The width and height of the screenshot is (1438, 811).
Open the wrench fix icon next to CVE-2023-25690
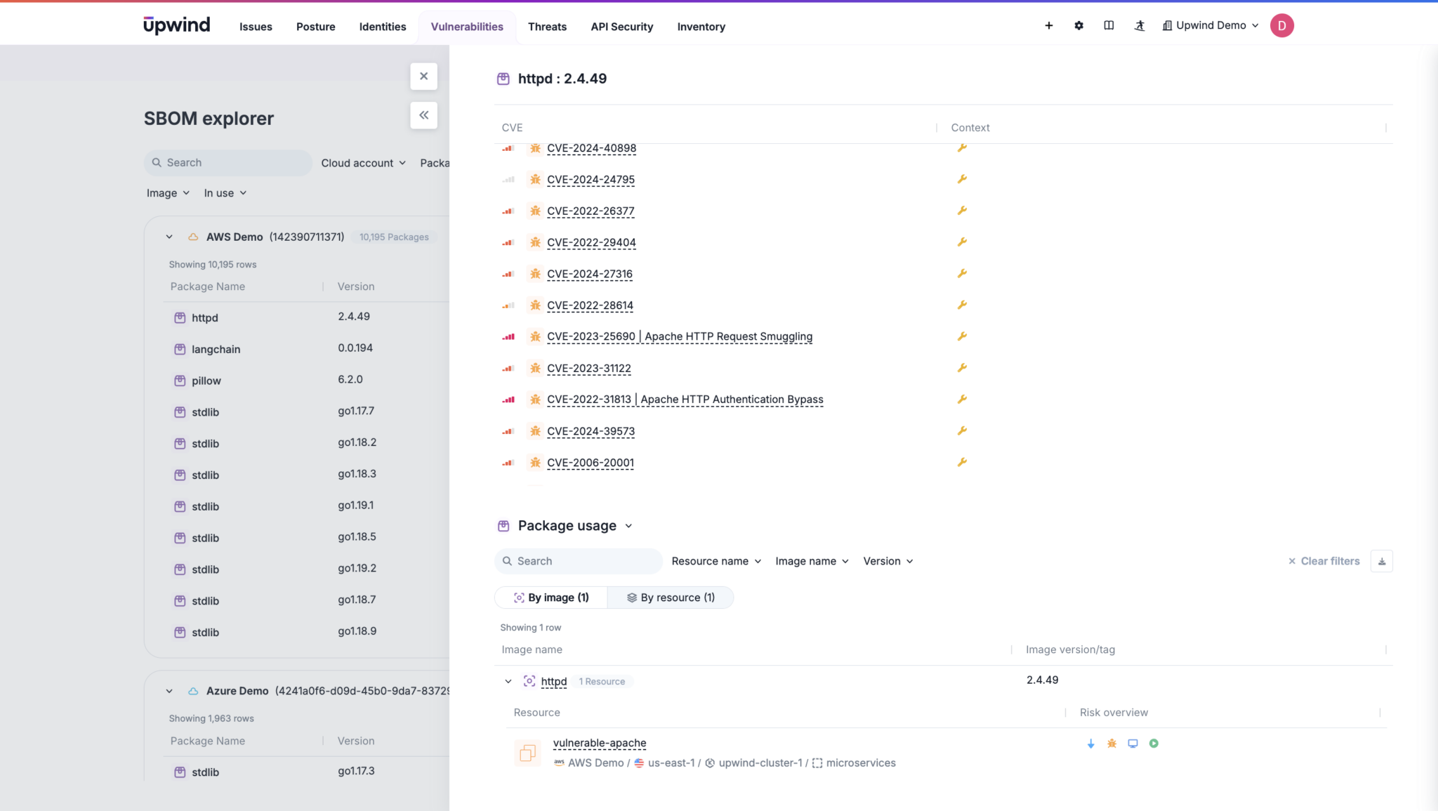(x=961, y=336)
